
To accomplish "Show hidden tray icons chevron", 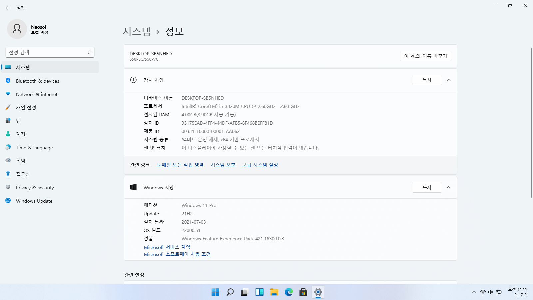I will (x=473, y=292).
